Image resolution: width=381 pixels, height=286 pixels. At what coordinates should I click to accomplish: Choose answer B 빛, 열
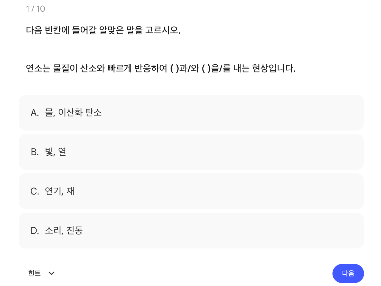tap(191, 152)
